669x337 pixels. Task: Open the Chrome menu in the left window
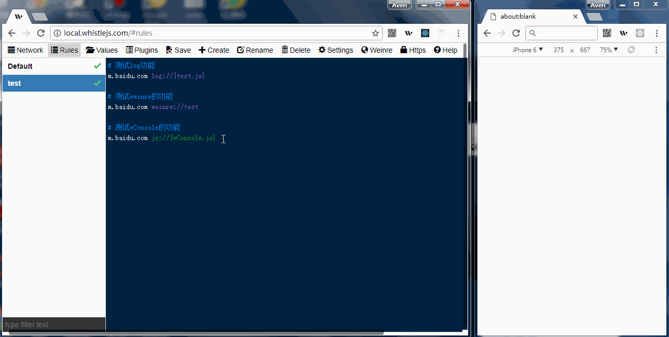pos(458,33)
